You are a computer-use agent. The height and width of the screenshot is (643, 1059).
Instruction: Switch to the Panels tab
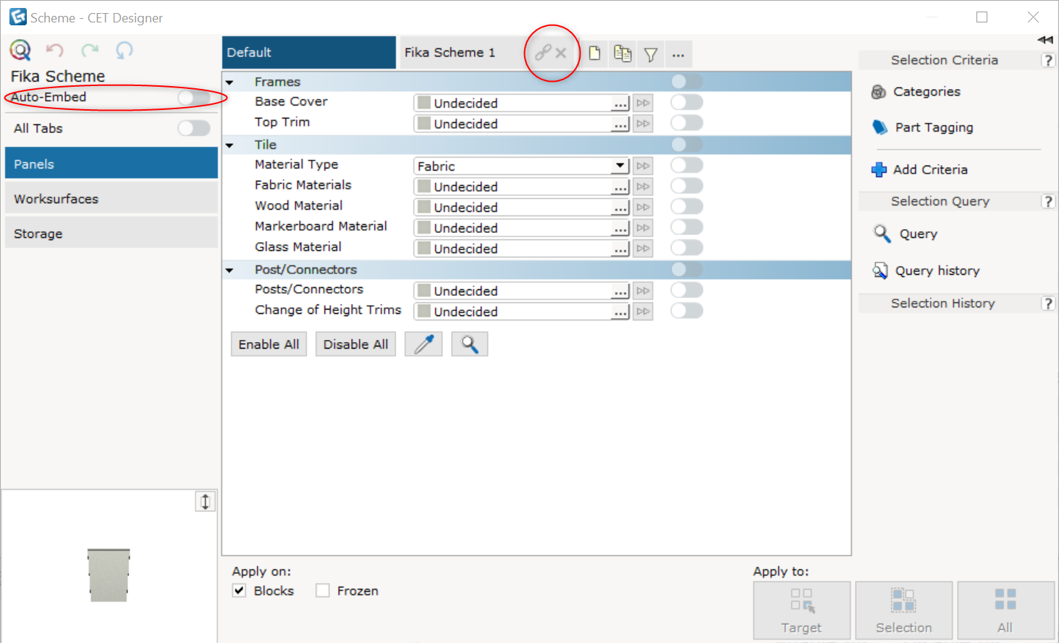point(111,163)
